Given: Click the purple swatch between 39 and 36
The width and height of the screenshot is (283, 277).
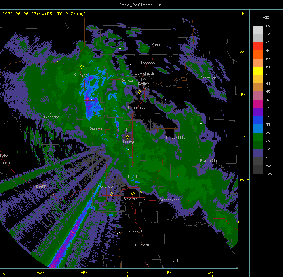Looking at the screenshot, I should (x=258, y=112).
